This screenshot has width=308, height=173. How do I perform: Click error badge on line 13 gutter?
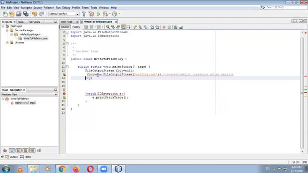(64, 74)
